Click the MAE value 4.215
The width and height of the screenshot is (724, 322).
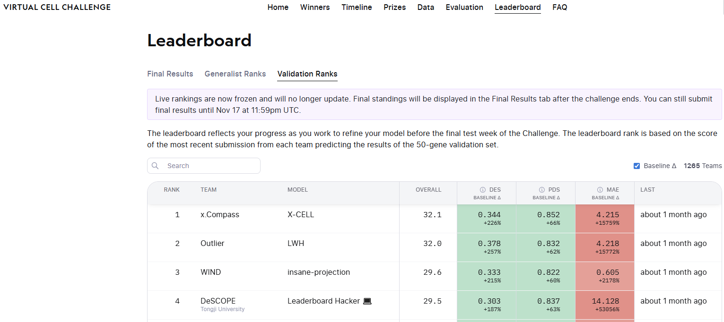(x=608, y=215)
